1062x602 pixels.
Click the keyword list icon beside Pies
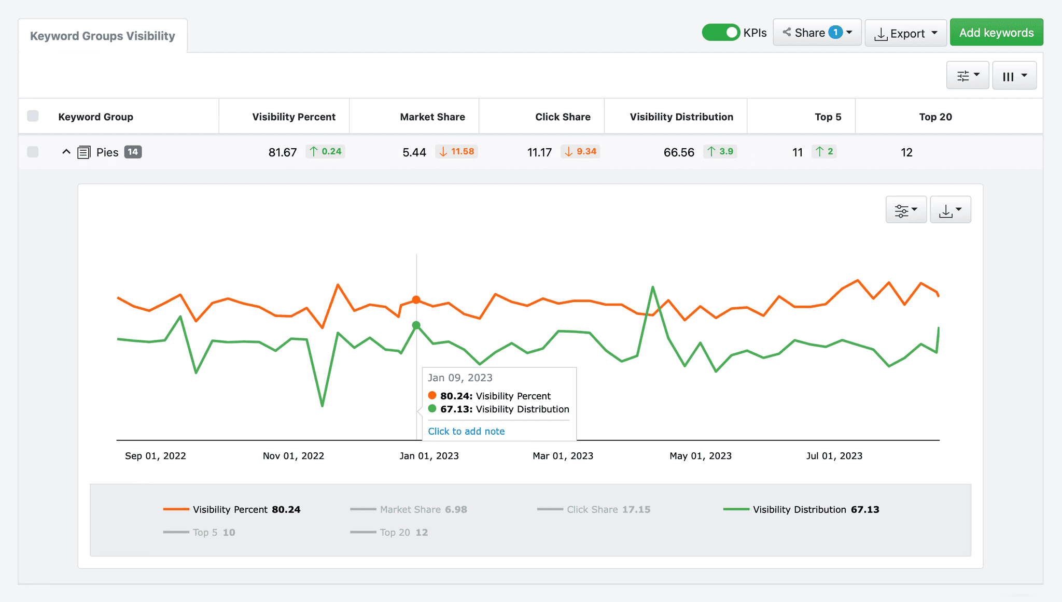[84, 152]
